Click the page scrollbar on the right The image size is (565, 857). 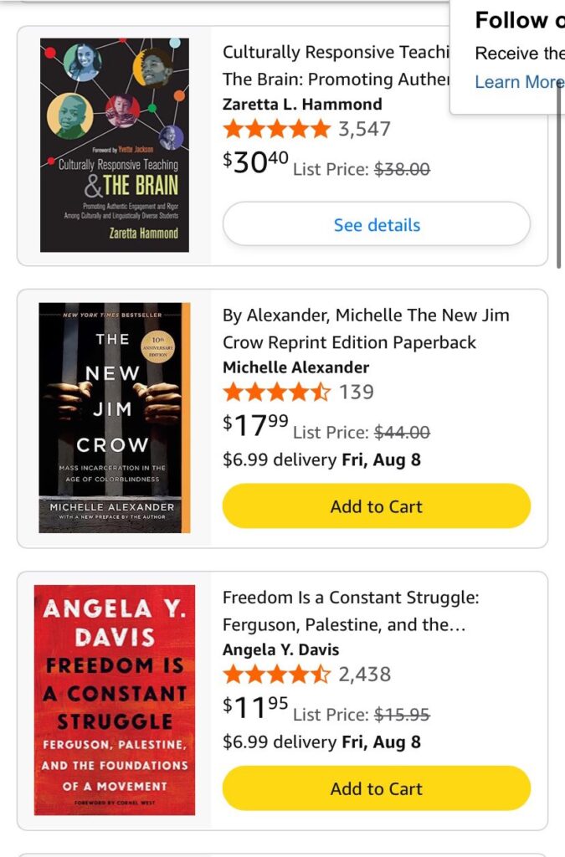559,176
